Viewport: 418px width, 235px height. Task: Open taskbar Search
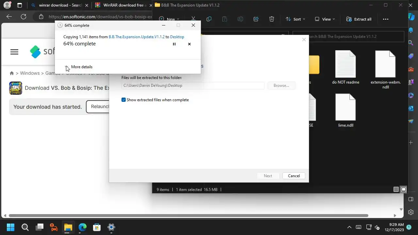[x=25, y=227]
